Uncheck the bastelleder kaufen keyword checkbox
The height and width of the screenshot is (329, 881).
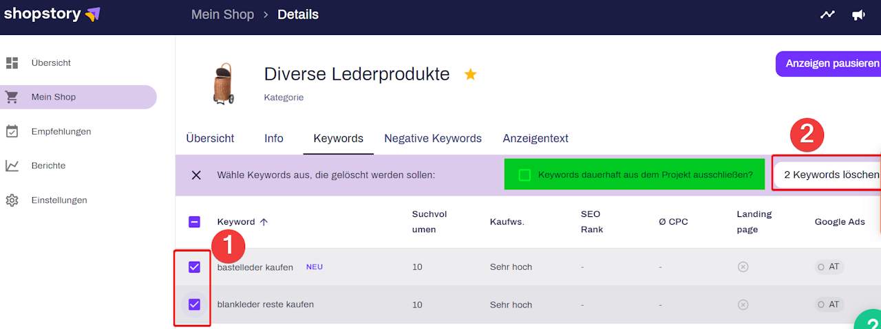click(x=194, y=267)
